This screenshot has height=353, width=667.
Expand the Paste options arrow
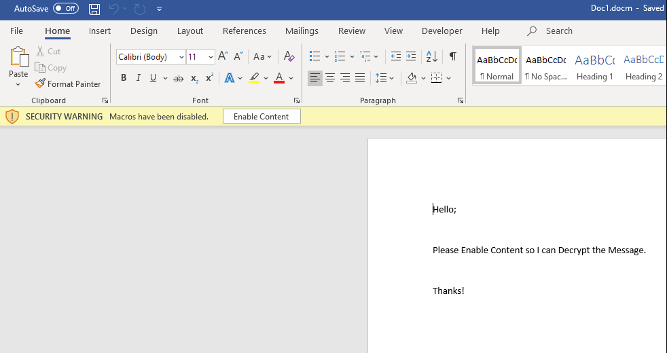[x=18, y=85]
